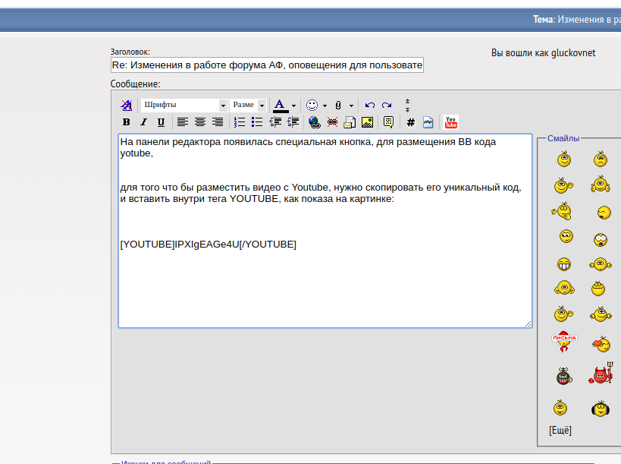Click the insert image icon

pyautogui.click(x=367, y=122)
